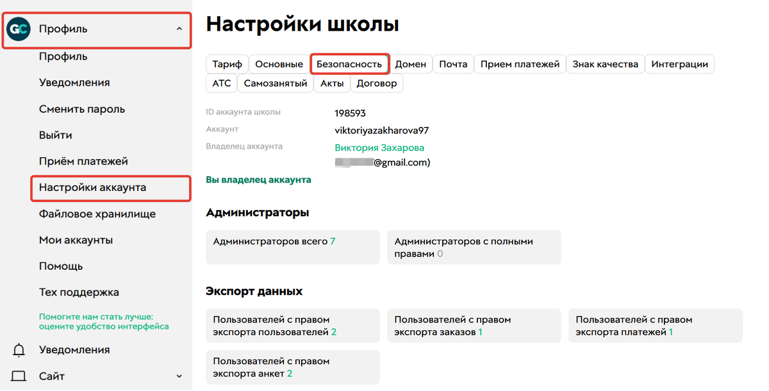Open owner link Виктория Захарова
769x391 pixels.
click(379, 147)
